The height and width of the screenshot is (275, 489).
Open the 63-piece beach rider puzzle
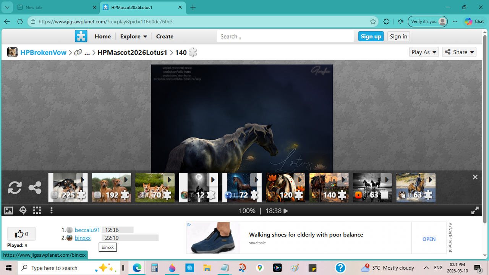pos(416,188)
